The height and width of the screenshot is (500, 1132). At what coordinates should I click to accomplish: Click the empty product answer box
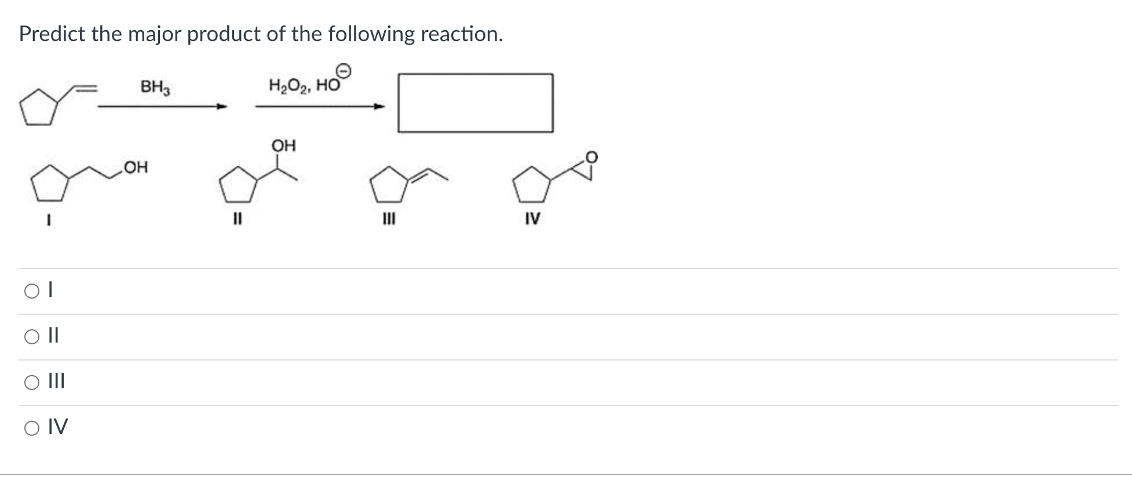pyautogui.click(x=475, y=103)
